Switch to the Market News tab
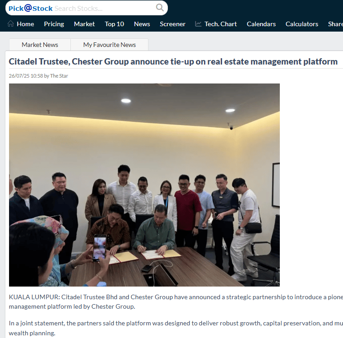 point(40,45)
